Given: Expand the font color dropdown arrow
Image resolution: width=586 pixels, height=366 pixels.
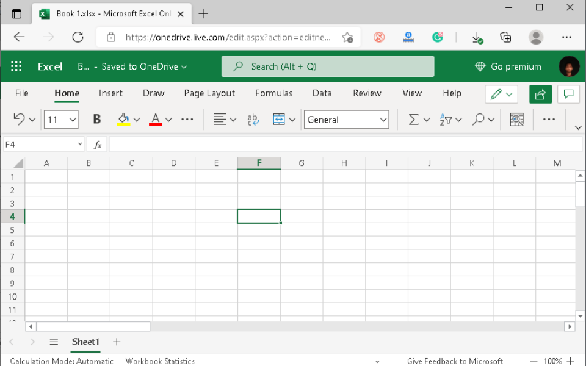Looking at the screenshot, I should 168,120.
